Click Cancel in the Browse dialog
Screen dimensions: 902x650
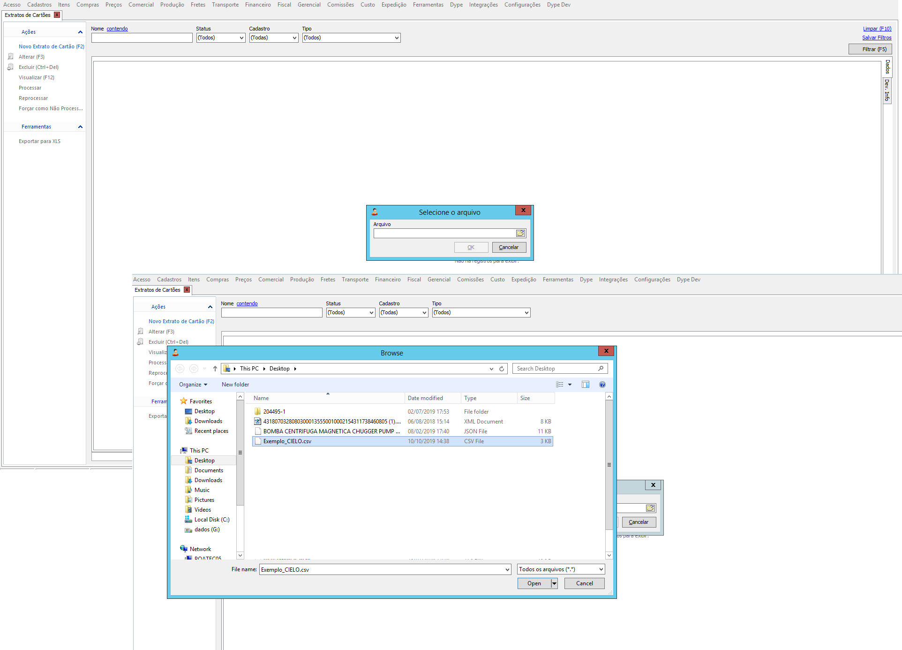point(584,583)
